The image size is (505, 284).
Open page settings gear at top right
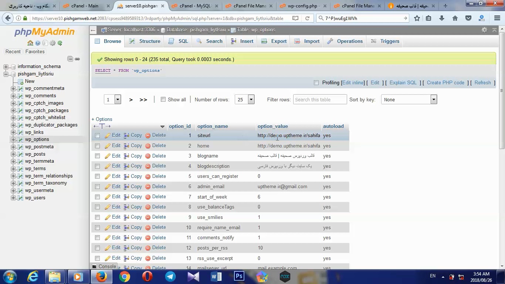tap(484, 30)
